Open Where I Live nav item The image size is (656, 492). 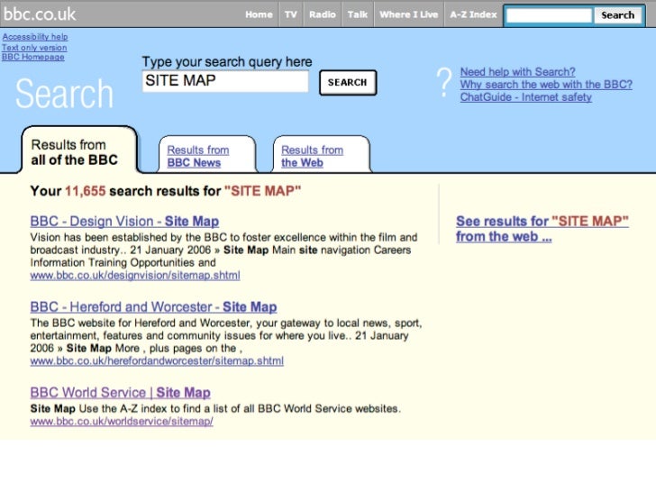408,14
